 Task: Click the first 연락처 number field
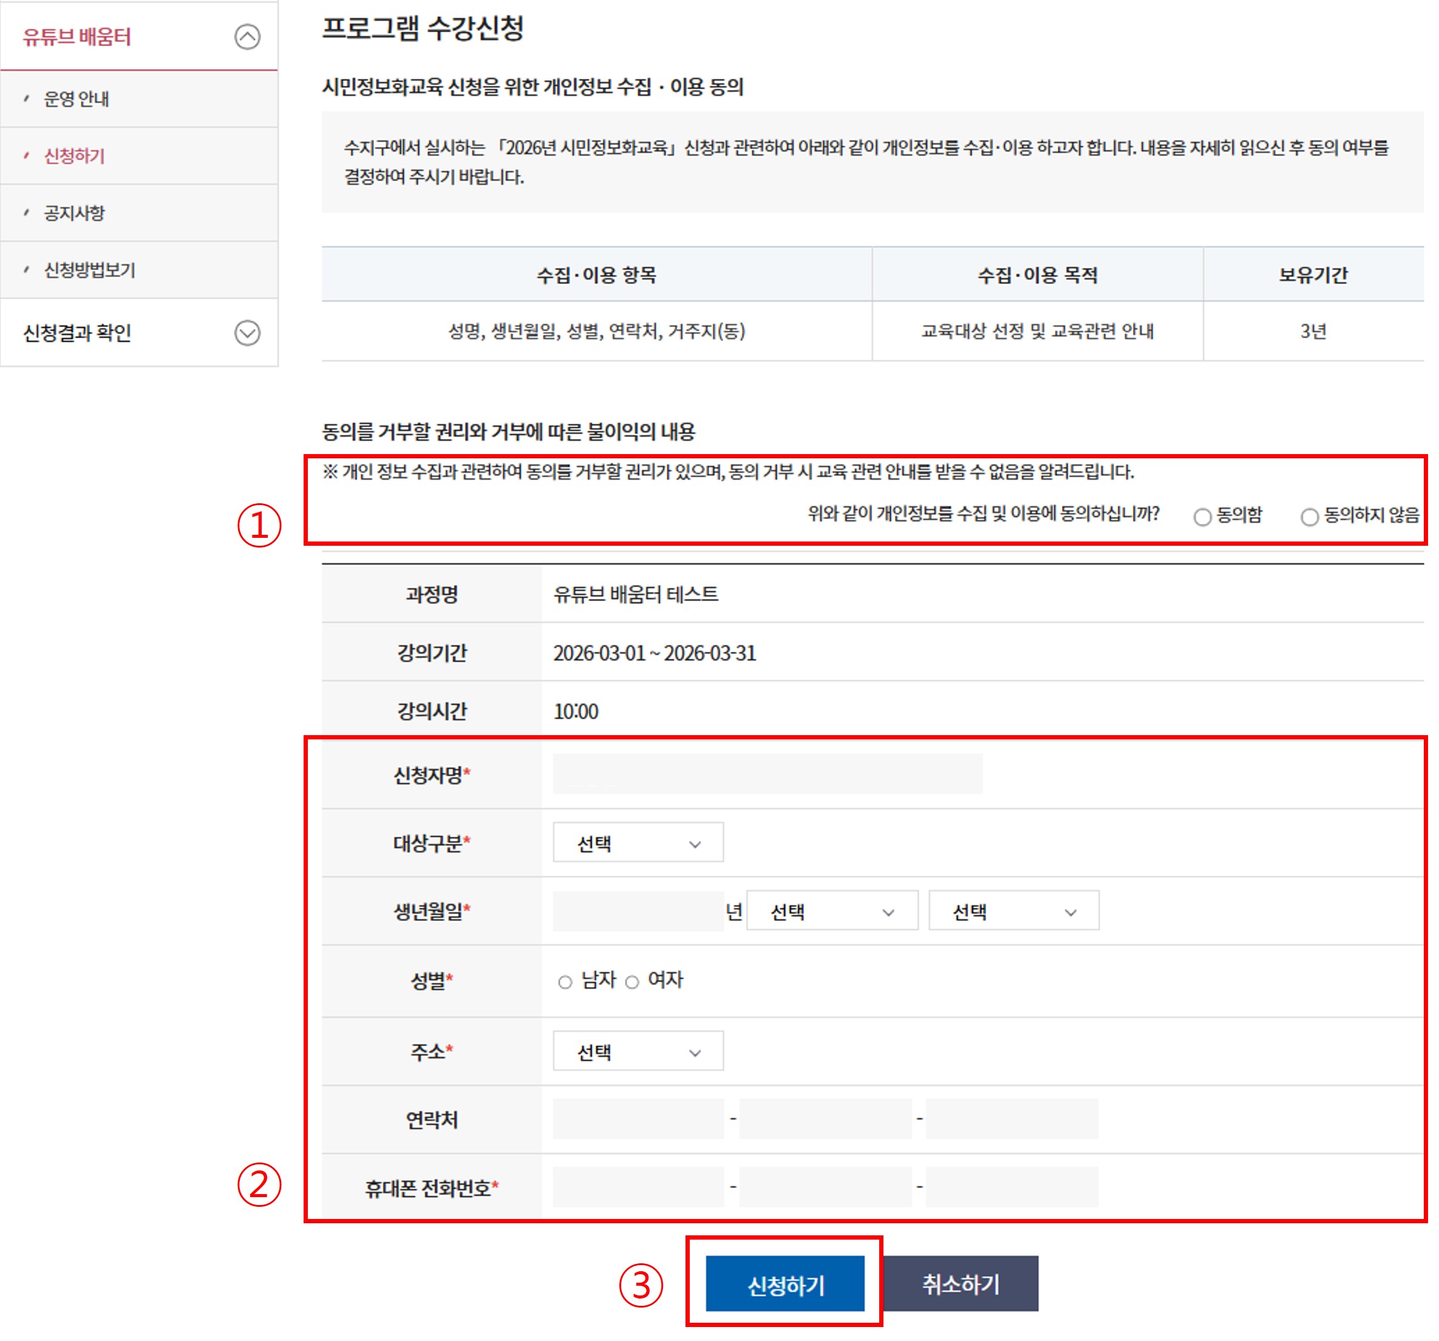point(638,1118)
